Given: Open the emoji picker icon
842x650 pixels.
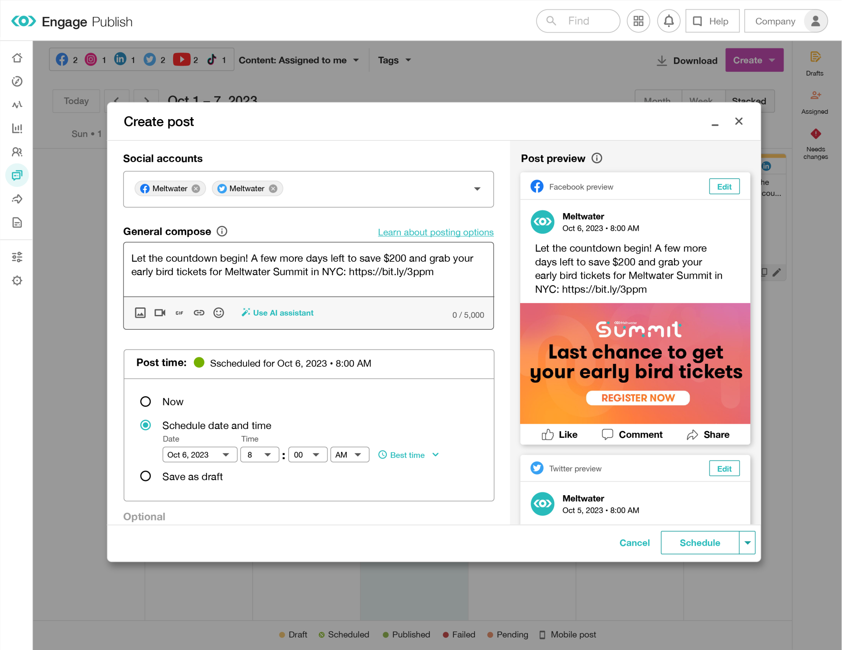Looking at the screenshot, I should coord(219,312).
